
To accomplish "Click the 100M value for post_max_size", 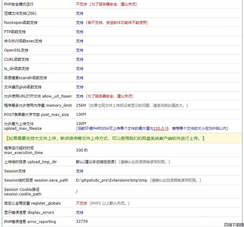I will tap(81, 115).
